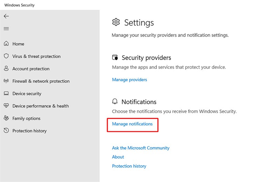
Task: Click the Settings page heading
Action: (x=139, y=23)
